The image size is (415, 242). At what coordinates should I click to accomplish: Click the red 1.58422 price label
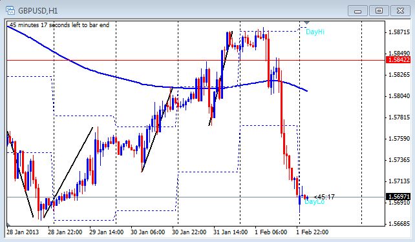click(398, 60)
